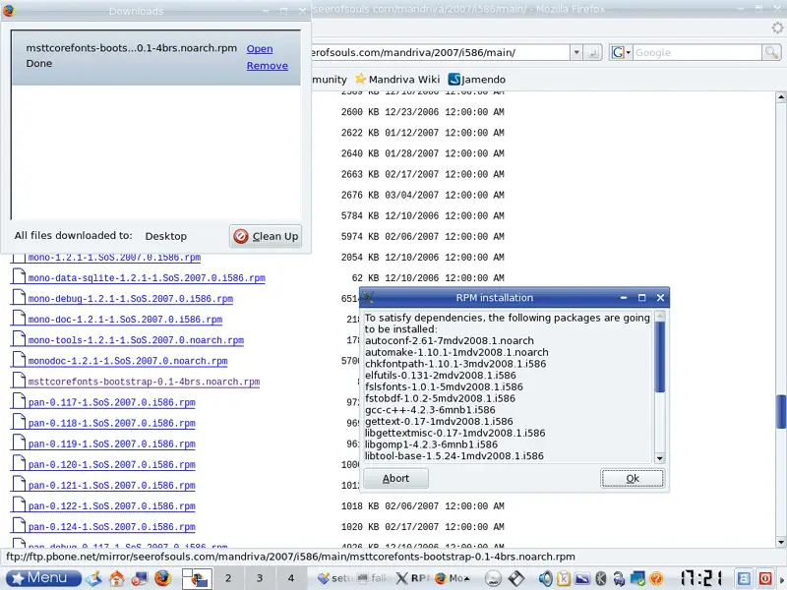787x590 pixels.
Task: Activate the Mozilla Firefox taskbar entry
Action: point(451,578)
